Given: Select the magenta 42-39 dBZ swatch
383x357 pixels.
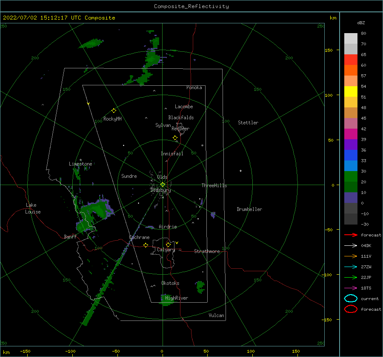Looking at the screenshot, I should pos(351,134).
